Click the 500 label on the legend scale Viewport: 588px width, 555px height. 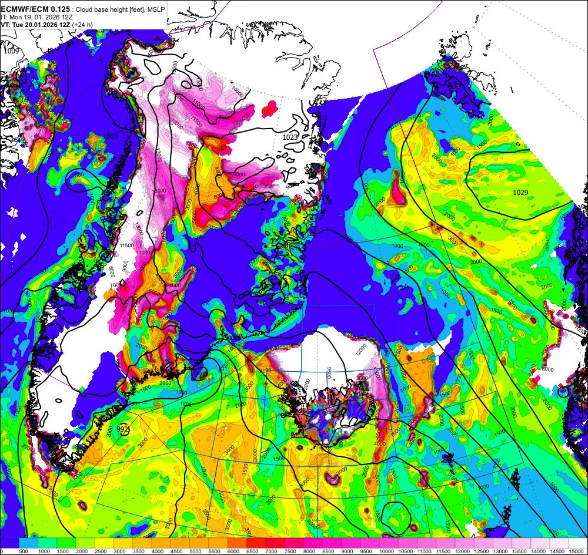tap(24, 551)
